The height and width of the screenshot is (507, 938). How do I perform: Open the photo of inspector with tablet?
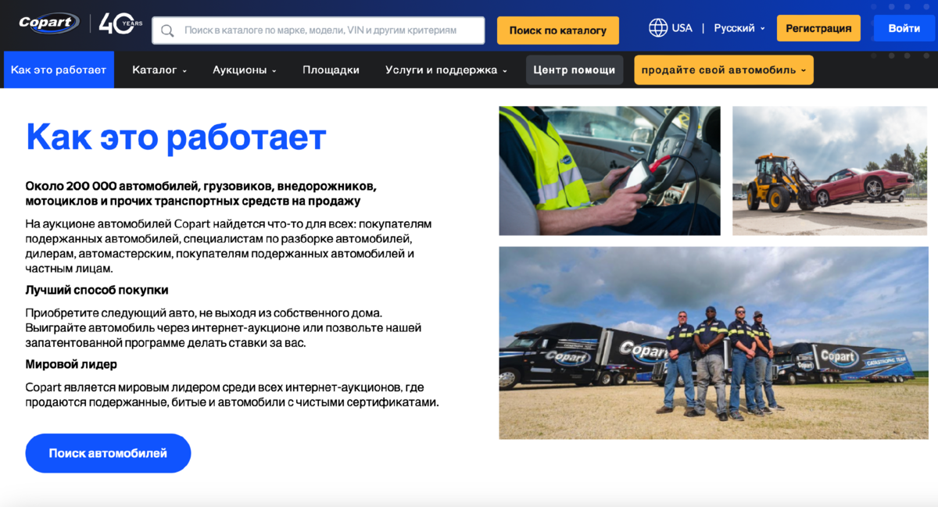pyautogui.click(x=610, y=170)
